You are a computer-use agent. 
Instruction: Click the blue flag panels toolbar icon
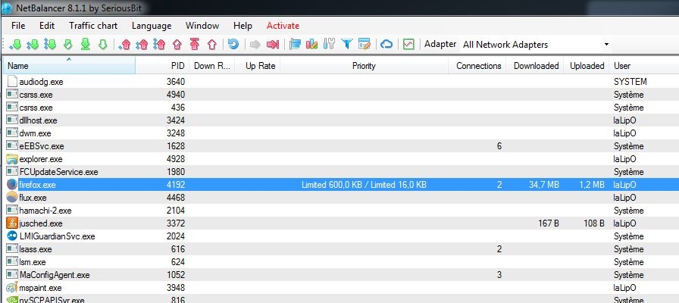point(296,44)
